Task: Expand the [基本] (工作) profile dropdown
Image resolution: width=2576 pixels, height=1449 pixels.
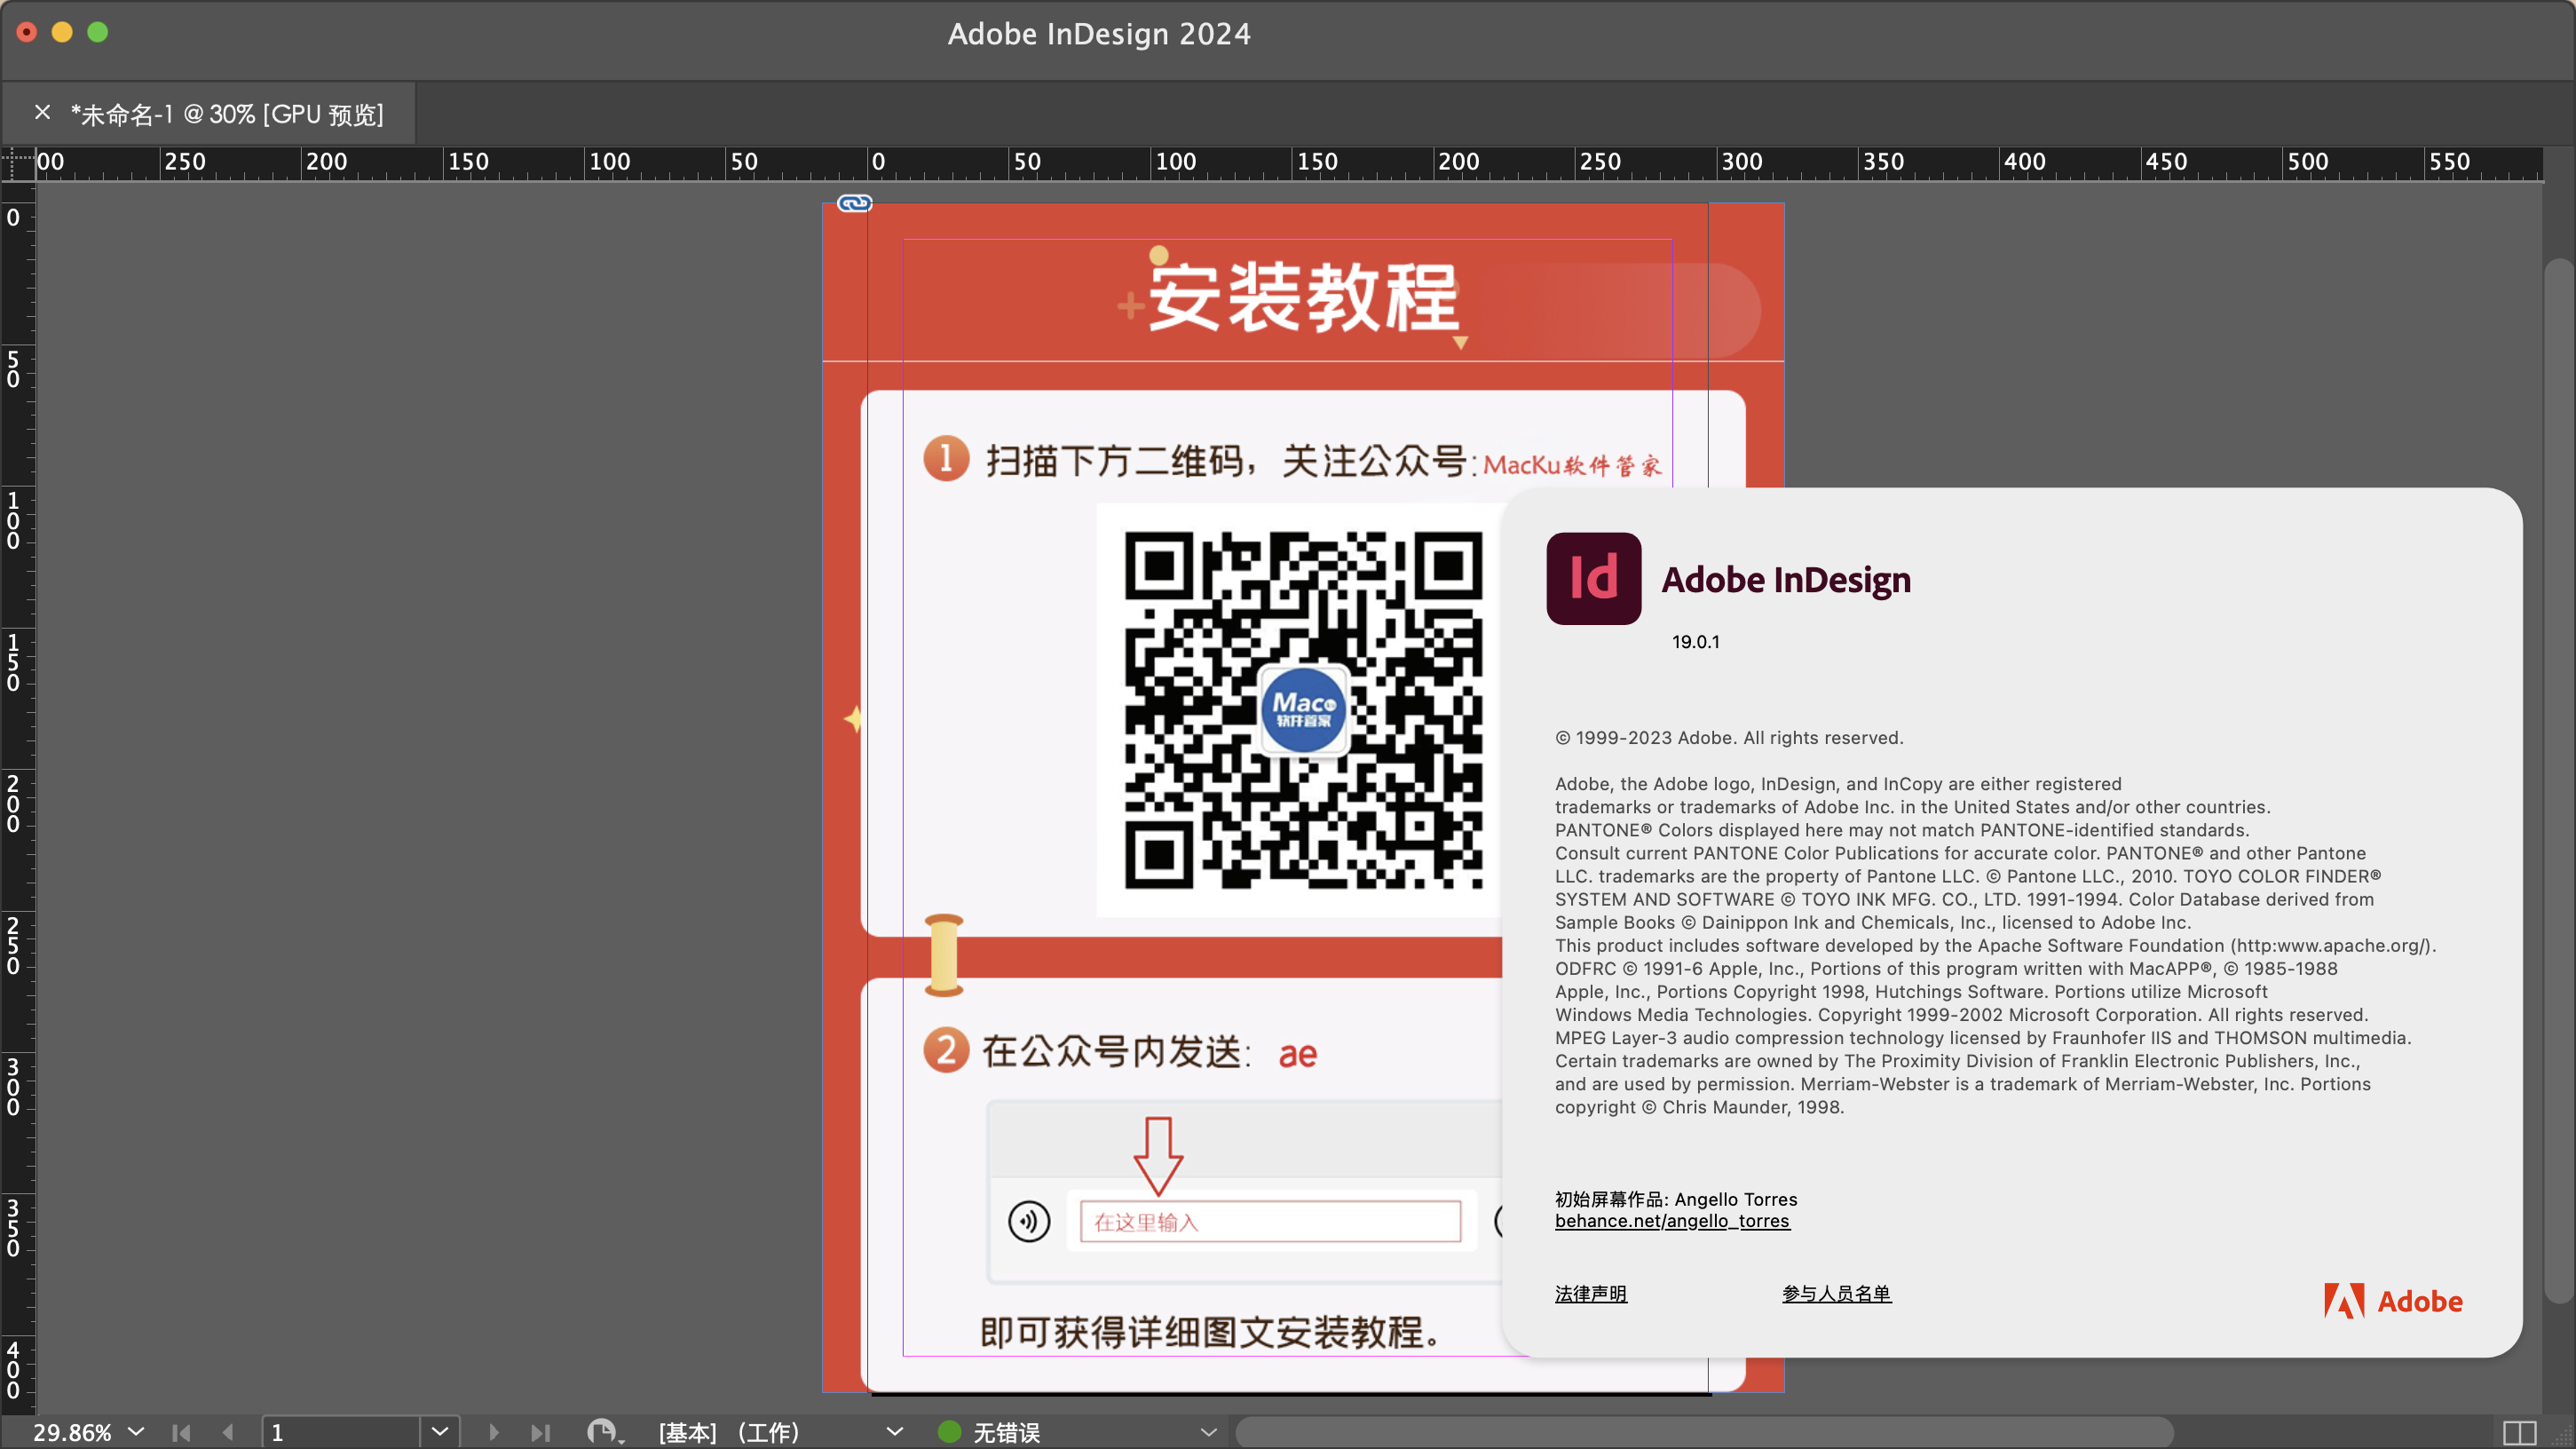Action: tap(894, 1432)
